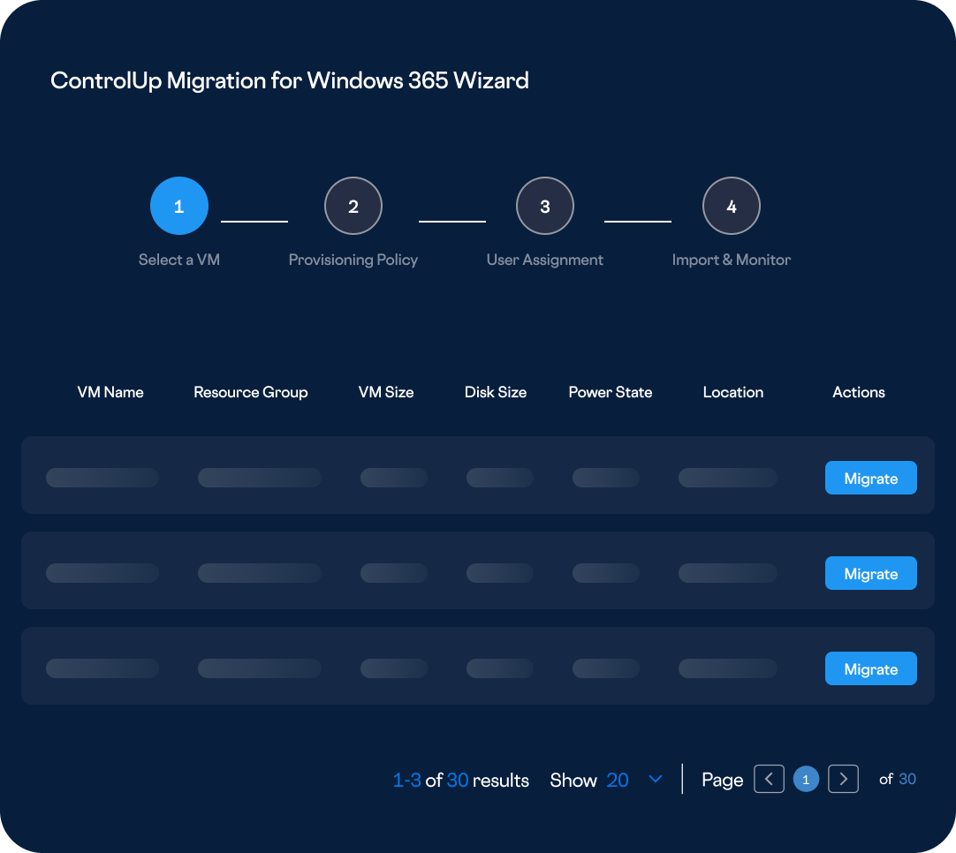Click the Disk Size column header
956x853 pixels.
click(496, 392)
